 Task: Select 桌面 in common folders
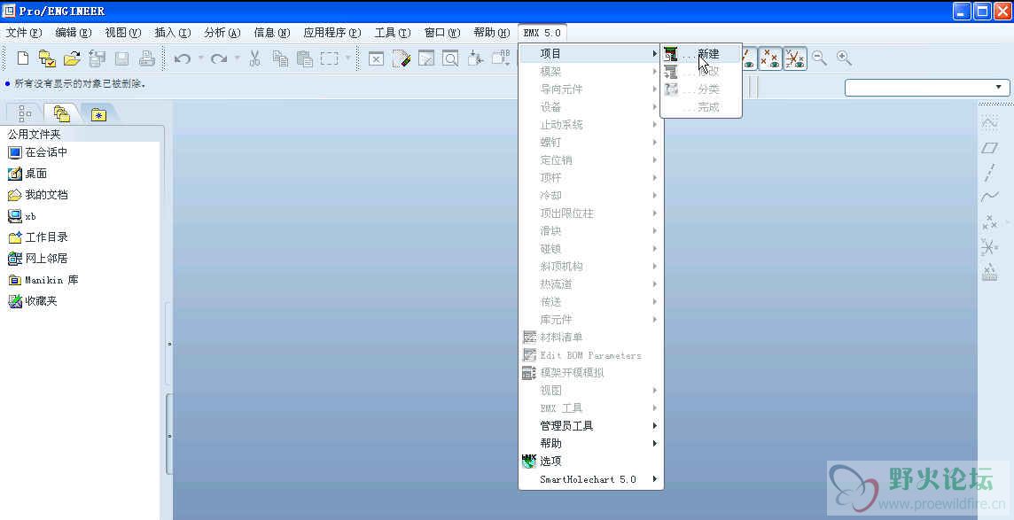click(27, 174)
